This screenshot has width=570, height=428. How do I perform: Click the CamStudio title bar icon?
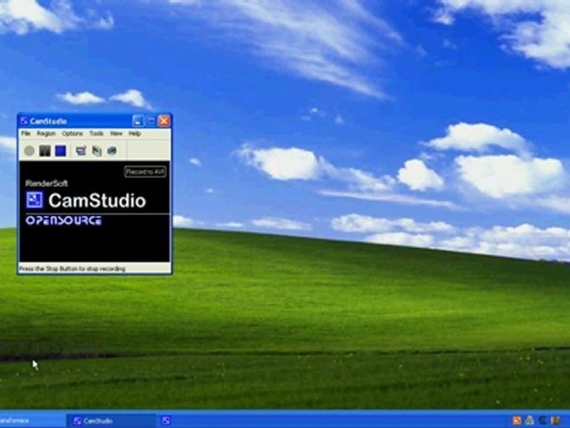tap(24, 121)
